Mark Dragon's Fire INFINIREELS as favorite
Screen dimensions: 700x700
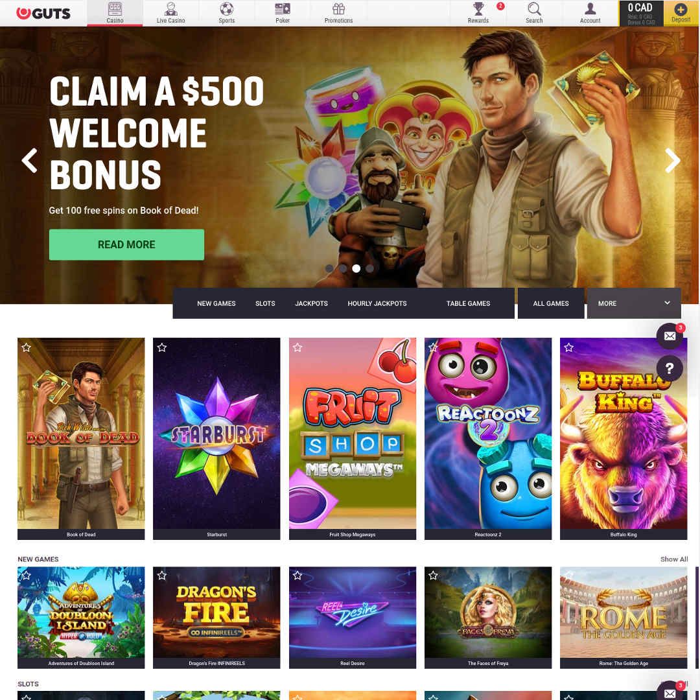[x=162, y=576]
